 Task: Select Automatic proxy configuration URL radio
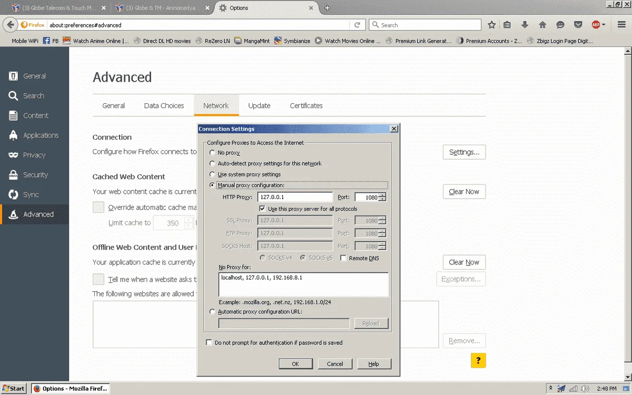212,312
